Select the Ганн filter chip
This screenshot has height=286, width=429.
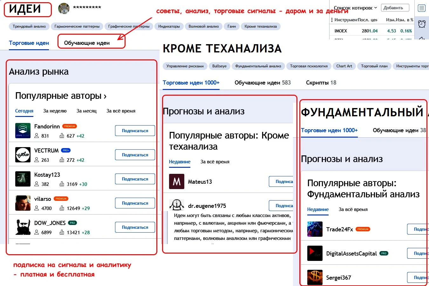tap(232, 26)
